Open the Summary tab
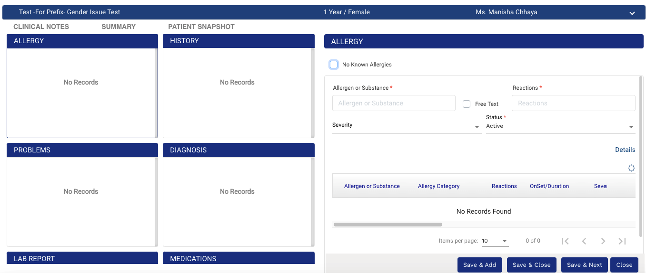Viewport: 646px width, 273px height. (119, 27)
